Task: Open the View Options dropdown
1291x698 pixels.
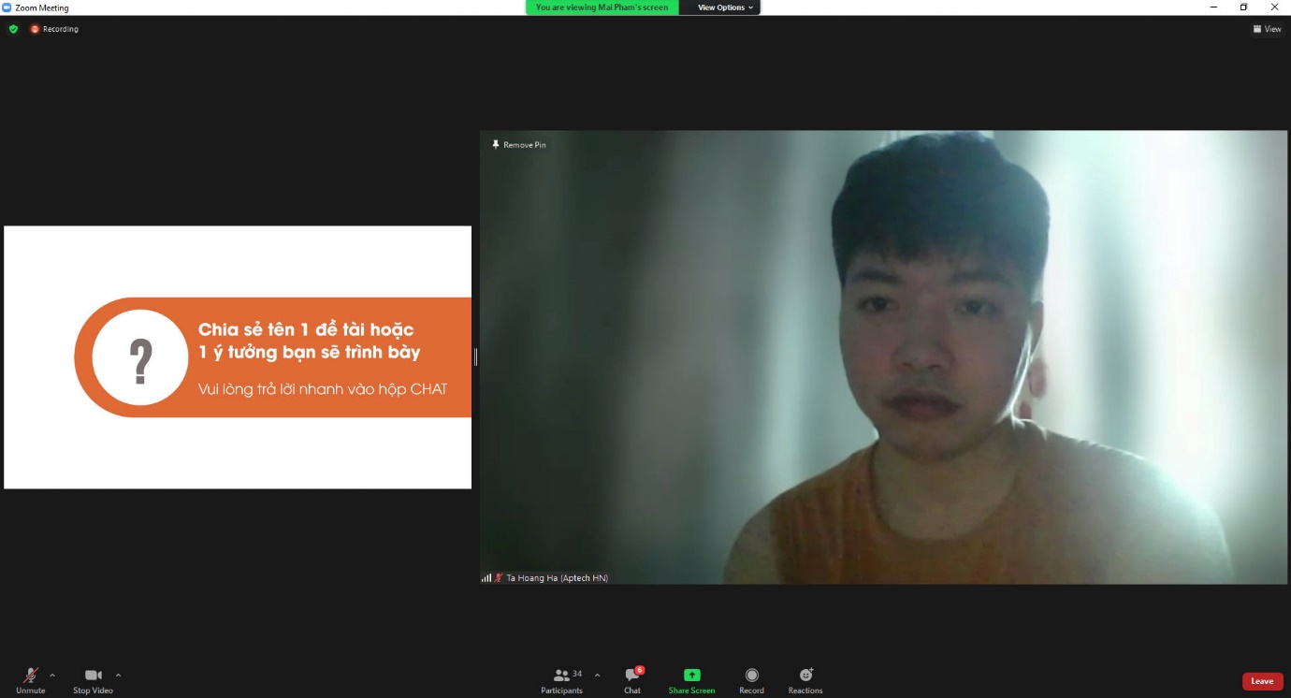Action: tap(725, 7)
